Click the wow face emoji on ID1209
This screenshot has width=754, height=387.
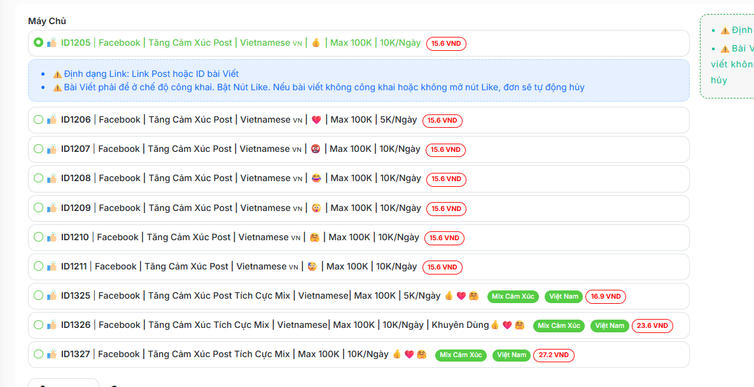[x=316, y=208]
